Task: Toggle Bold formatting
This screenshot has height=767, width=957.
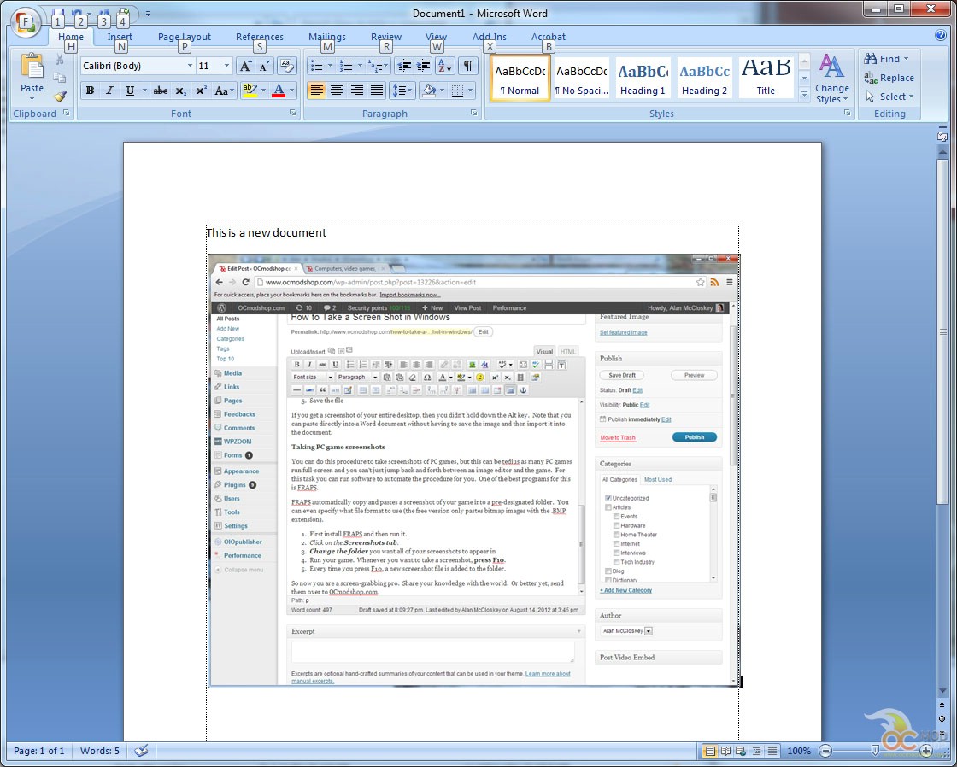Action: (x=91, y=91)
